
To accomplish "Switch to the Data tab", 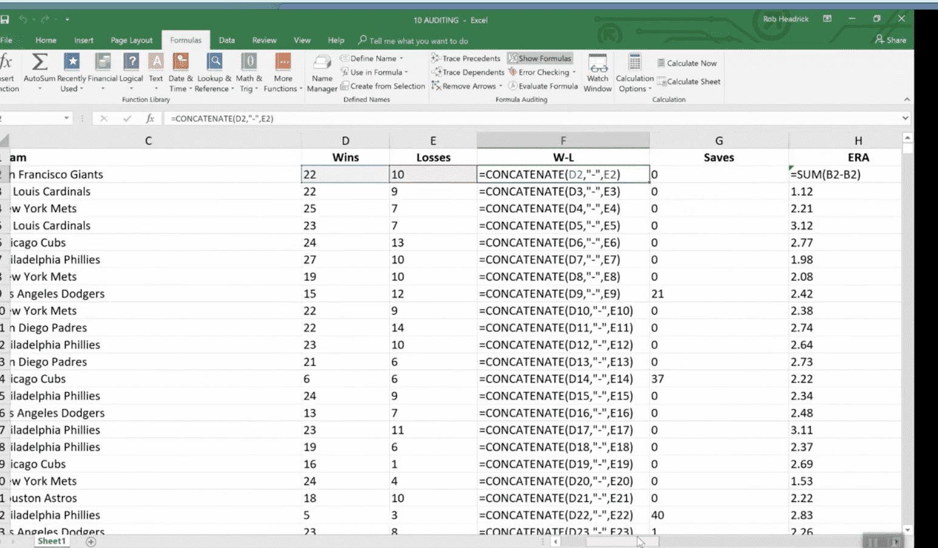I will pyautogui.click(x=227, y=40).
